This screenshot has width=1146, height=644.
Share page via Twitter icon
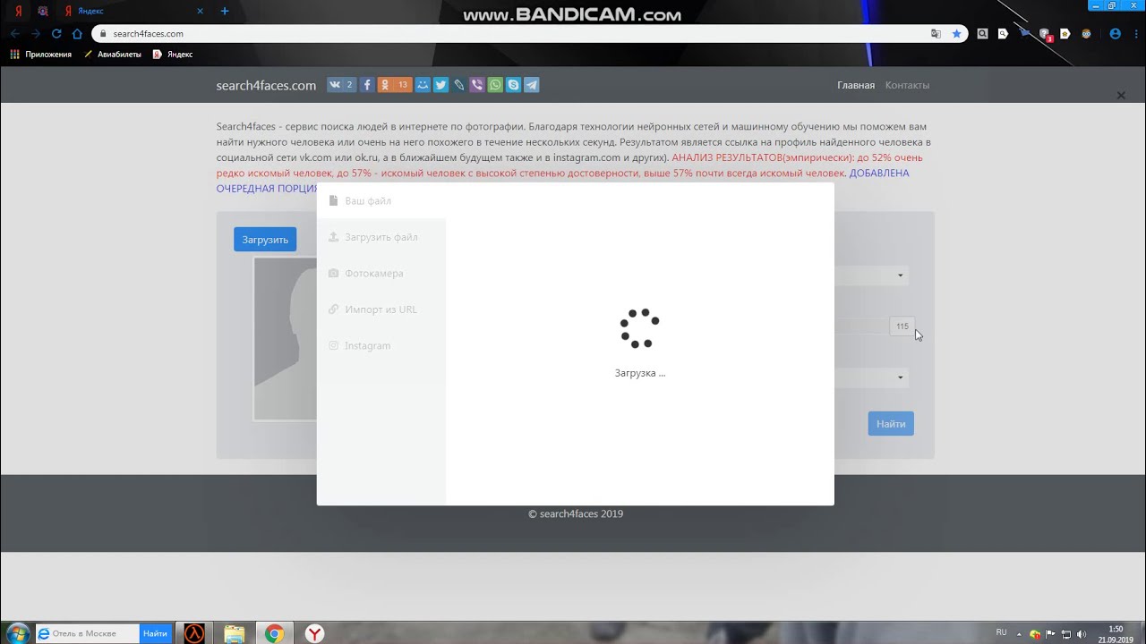(x=440, y=85)
